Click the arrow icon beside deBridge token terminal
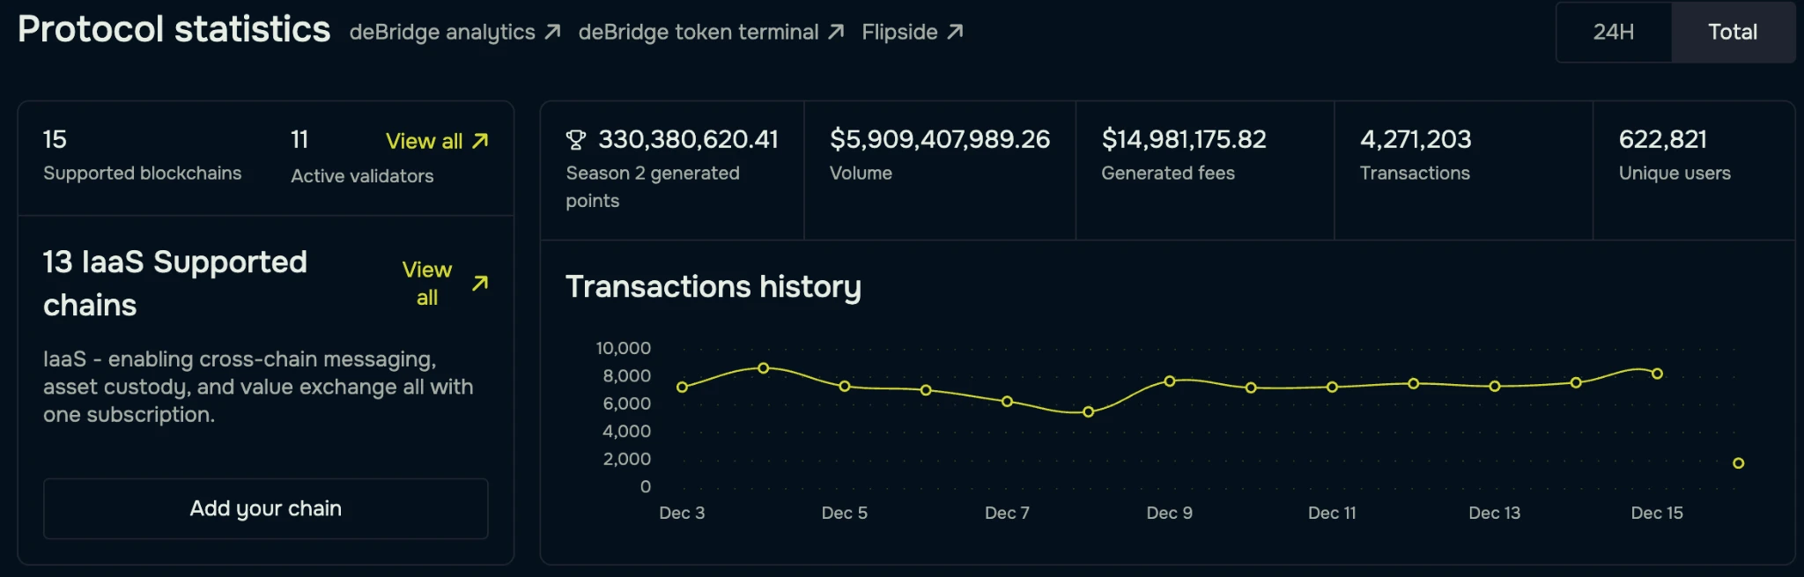 (x=836, y=32)
